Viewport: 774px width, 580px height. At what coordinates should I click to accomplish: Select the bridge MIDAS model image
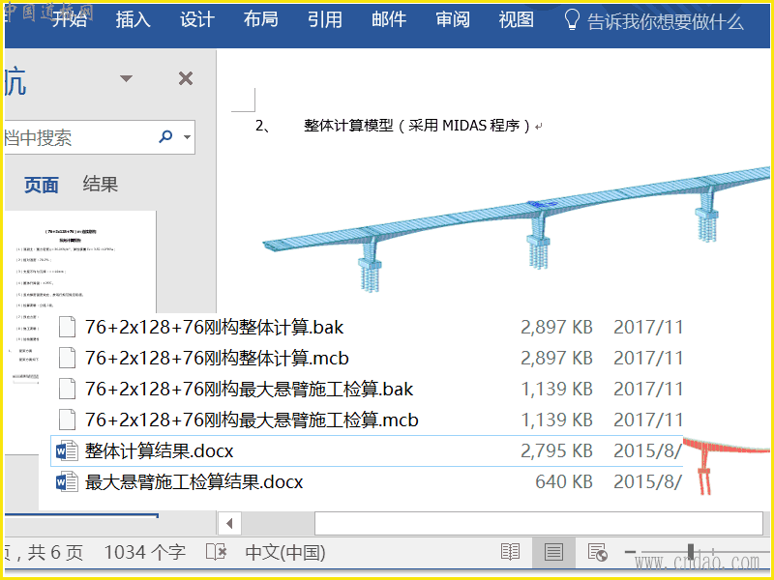516,229
